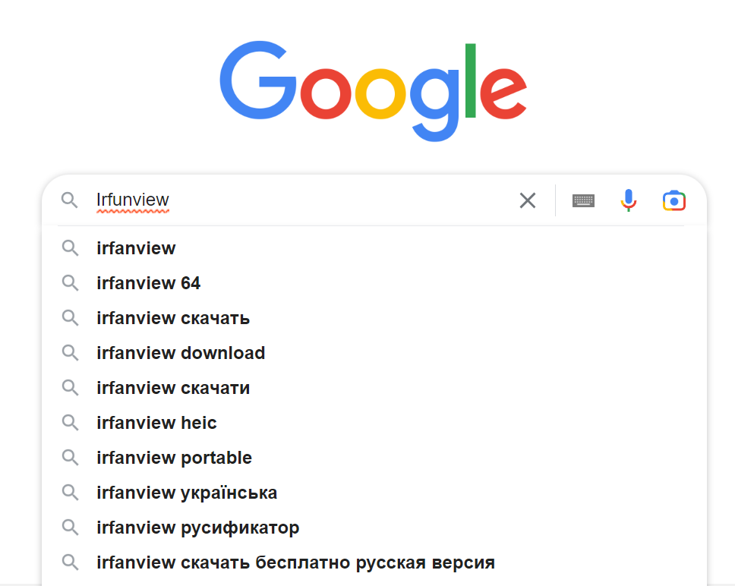Viewport: 735px width, 586px height.
Task: Open Google Lens image search camera icon
Action: tap(673, 200)
